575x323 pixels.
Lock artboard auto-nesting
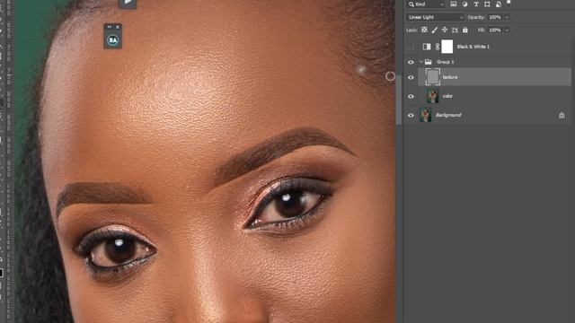pos(455,30)
